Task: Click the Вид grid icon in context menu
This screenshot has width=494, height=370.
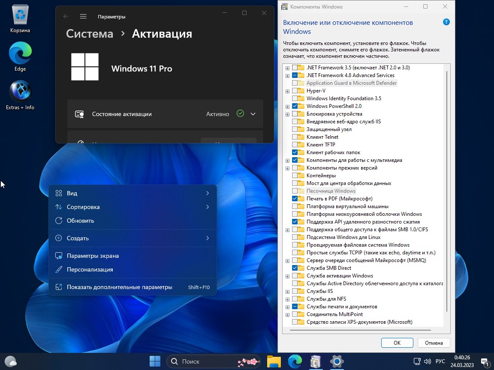Action: point(59,193)
